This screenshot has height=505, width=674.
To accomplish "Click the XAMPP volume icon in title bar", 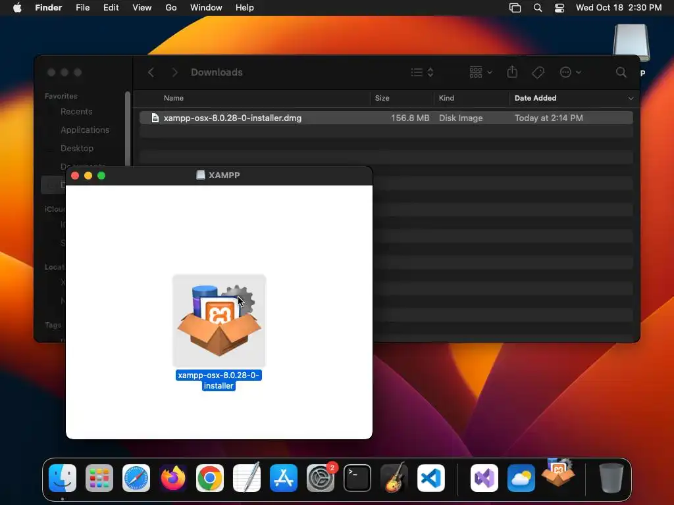I will (x=200, y=175).
